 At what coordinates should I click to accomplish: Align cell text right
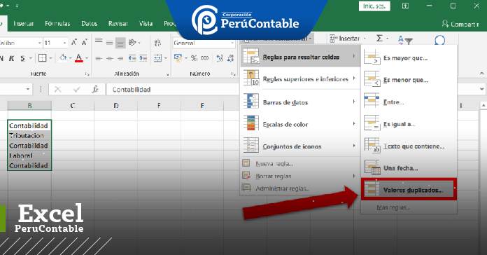tap(120, 58)
